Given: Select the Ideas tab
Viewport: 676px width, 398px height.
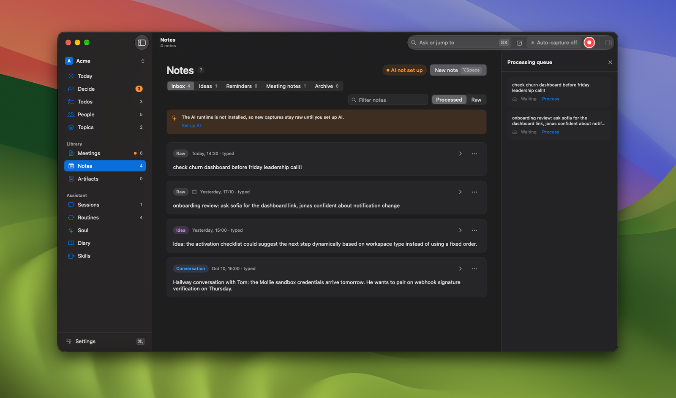Looking at the screenshot, I should coord(208,86).
